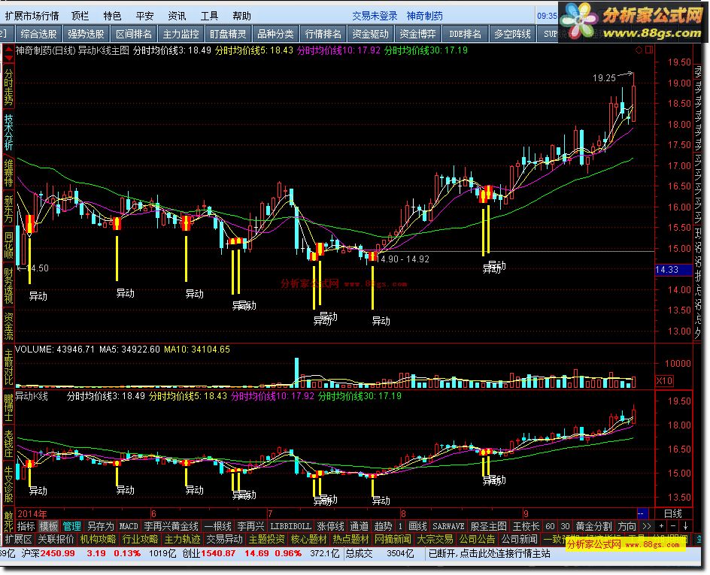Select the 黄金分割 indicator
Image resolution: width=710 pixels, height=575 pixels.
click(x=593, y=526)
